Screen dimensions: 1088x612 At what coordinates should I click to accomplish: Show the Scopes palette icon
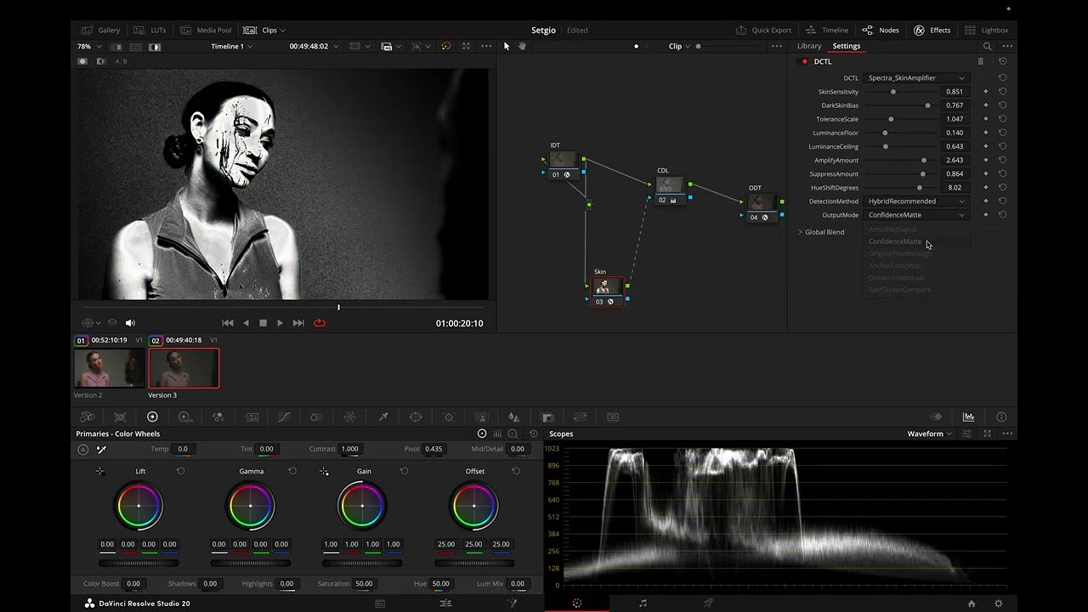click(968, 417)
